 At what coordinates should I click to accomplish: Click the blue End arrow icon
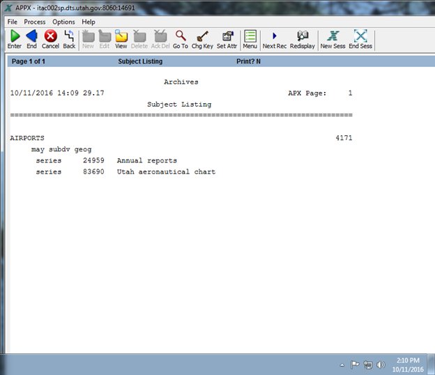click(31, 36)
